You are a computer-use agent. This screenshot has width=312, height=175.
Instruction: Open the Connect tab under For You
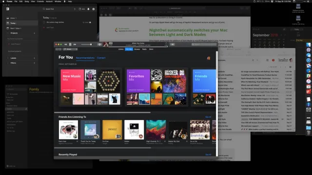[101, 58]
